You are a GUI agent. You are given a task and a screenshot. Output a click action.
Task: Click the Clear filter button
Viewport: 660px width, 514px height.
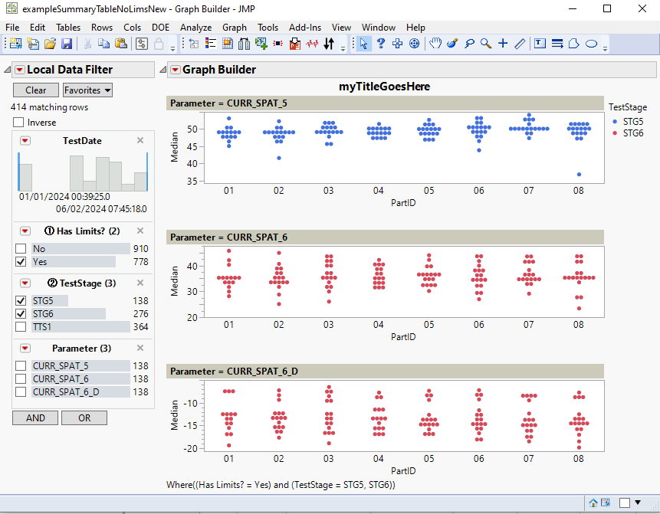[35, 90]
